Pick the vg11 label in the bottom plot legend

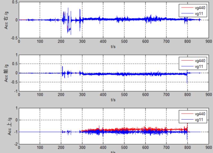coord(199,120)
